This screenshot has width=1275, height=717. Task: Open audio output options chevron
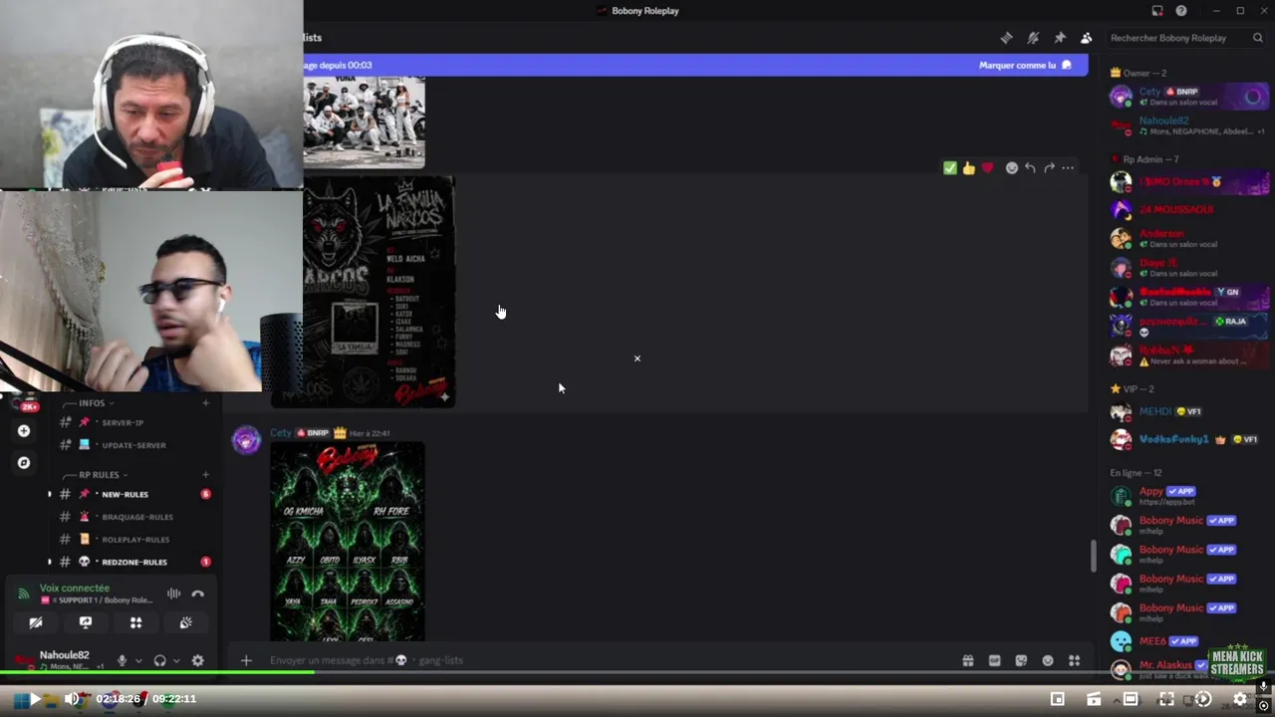pyautogui.click(x=176, y=660)
